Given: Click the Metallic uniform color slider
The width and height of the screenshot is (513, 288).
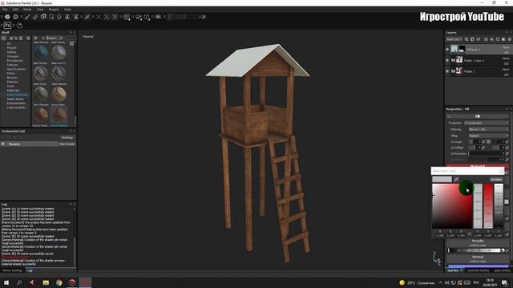Looking at the screenshot, I should [475, 250].
